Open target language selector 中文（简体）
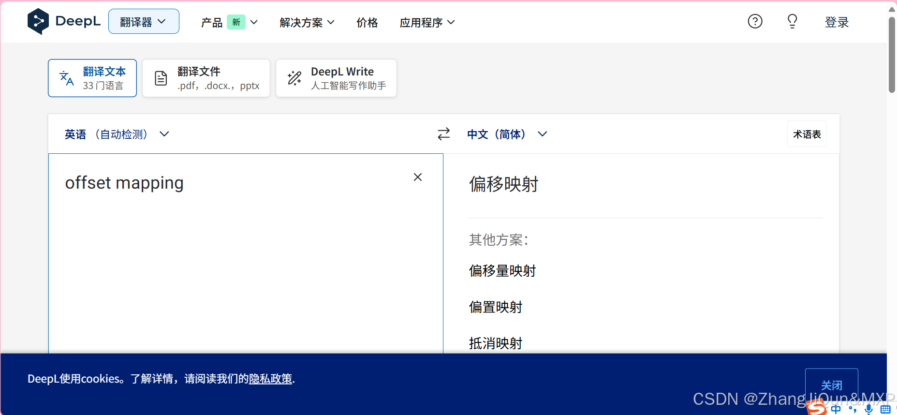 point(507,134)
